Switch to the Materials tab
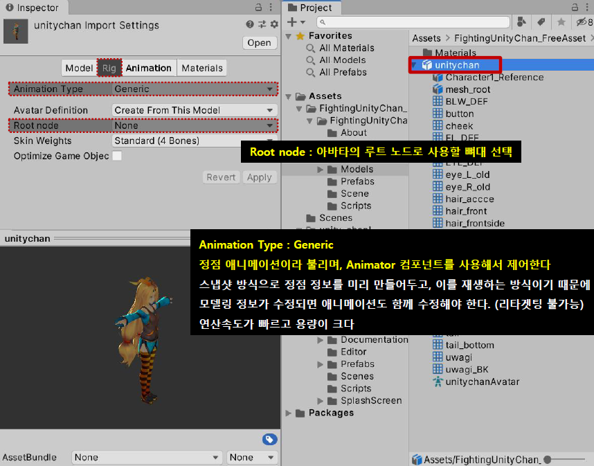 click(x=202, y=68)
